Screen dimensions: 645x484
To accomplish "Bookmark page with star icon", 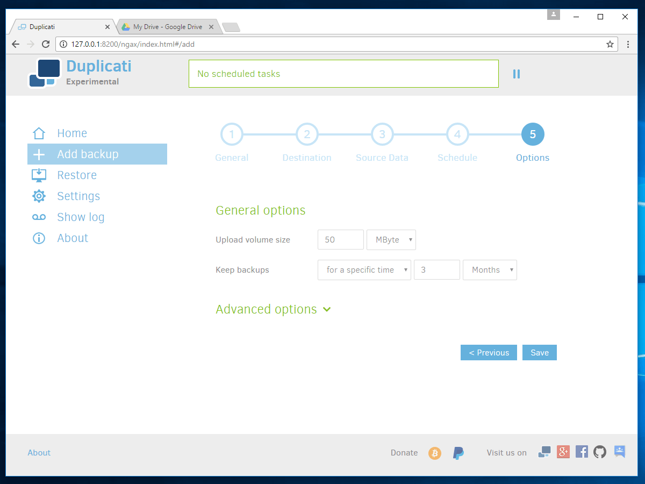I will [x=610, y=44].
